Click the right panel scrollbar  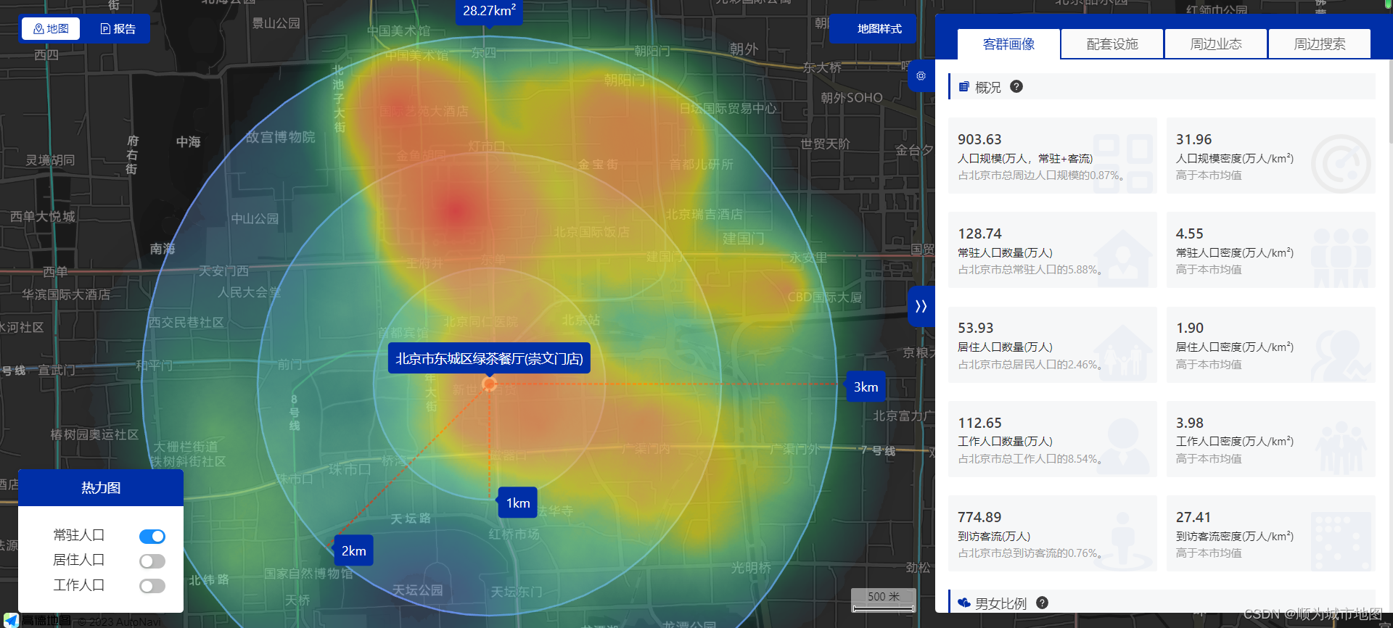tap(1390, 102)
